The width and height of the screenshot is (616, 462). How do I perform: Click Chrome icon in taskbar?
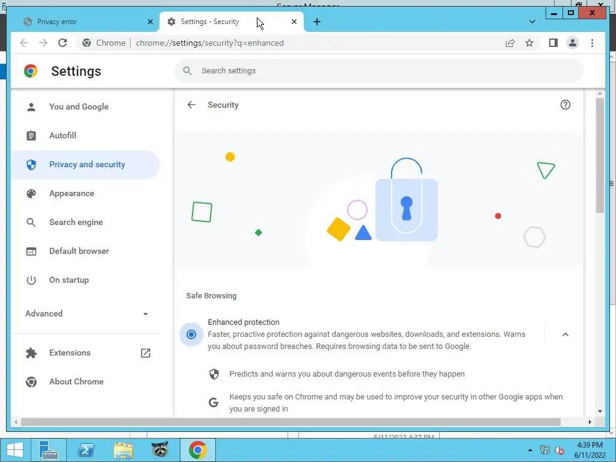click(197, 450)
